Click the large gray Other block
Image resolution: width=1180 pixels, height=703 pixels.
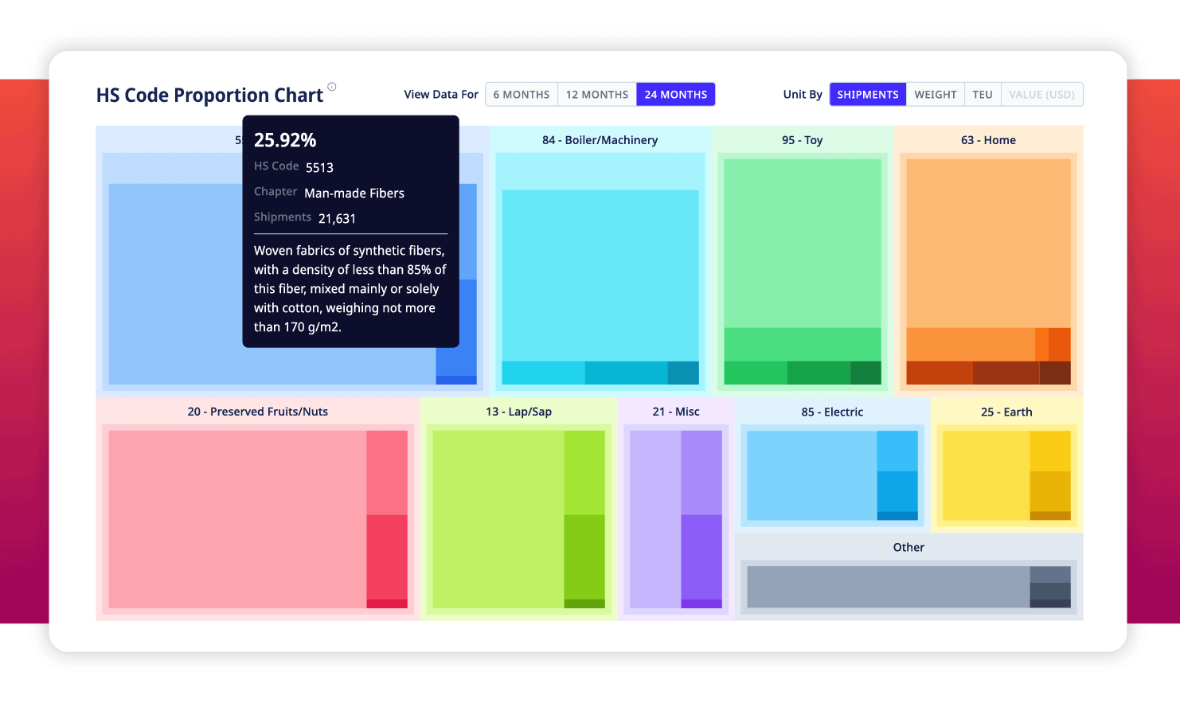coord(889,587)
